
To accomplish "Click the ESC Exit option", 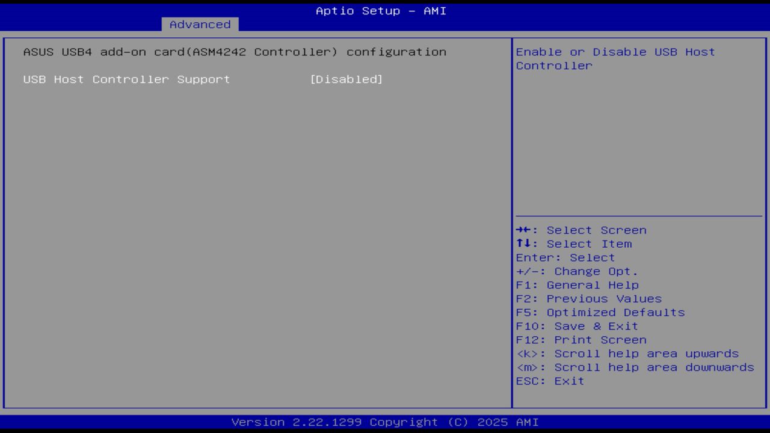I will pyautogui.click(x=549, y=380).
